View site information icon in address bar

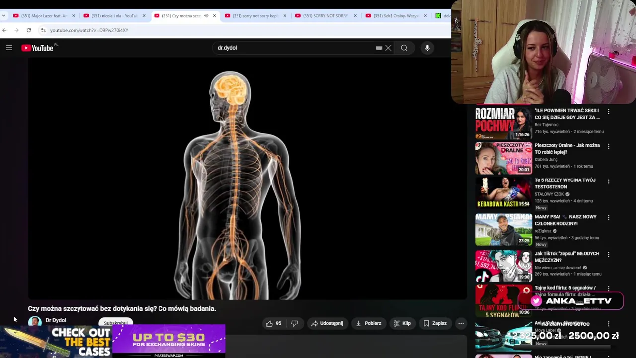43,30
